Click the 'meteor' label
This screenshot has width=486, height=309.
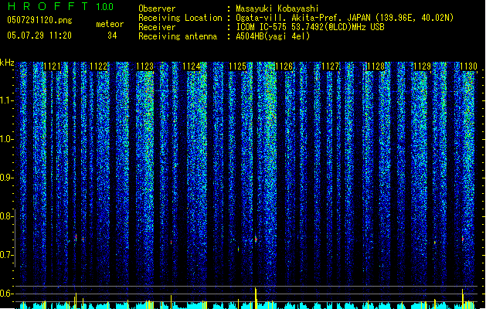click(110, 24)
